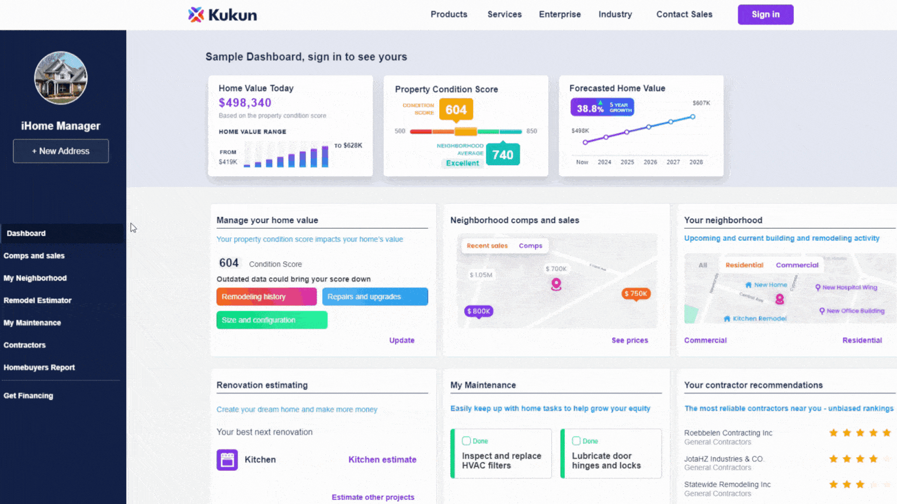Click the Kukun logo
Viewport: 897px width, 504px height.
(x=222, y=15)
